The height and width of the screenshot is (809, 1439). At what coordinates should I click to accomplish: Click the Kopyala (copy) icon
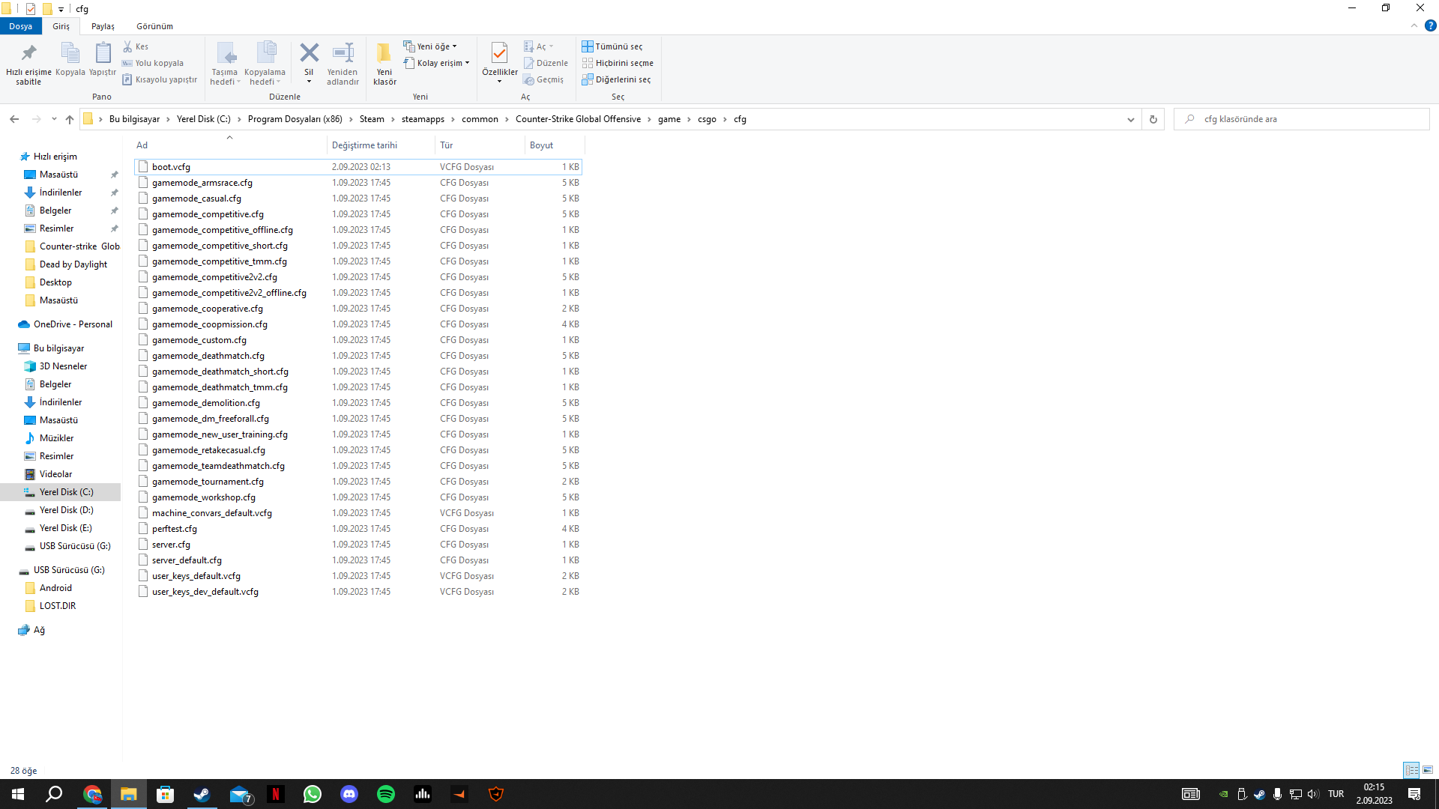click(70, 54)
